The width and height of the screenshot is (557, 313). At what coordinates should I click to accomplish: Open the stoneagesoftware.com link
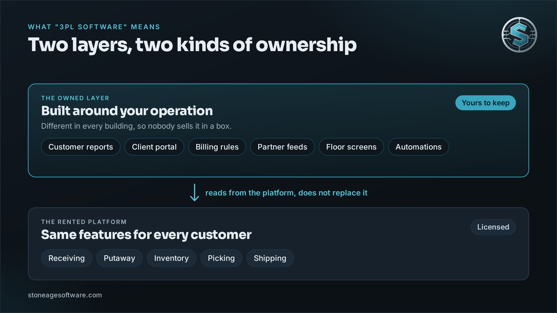point(65,295)
